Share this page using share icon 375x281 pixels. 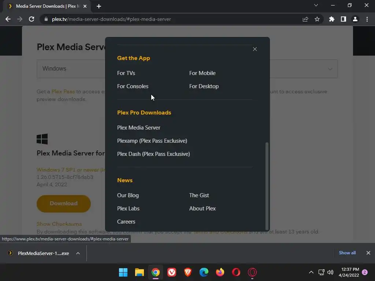coord(305,19)
